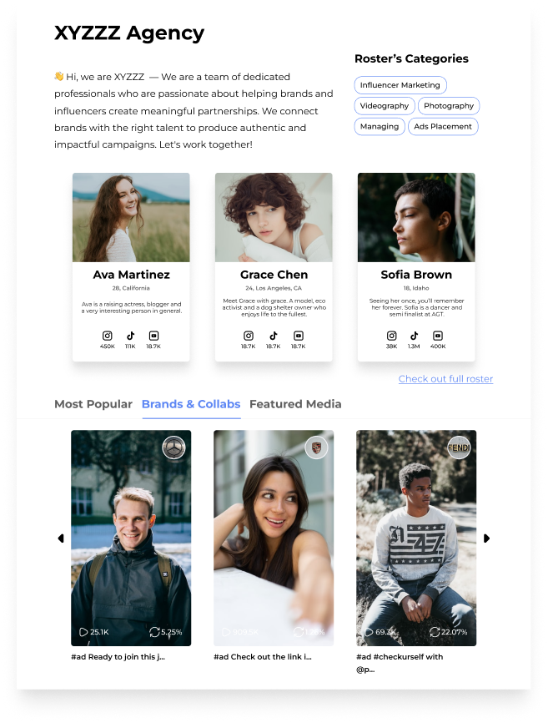Open Sofia Brown's Instagram icon

coord(391,336)
